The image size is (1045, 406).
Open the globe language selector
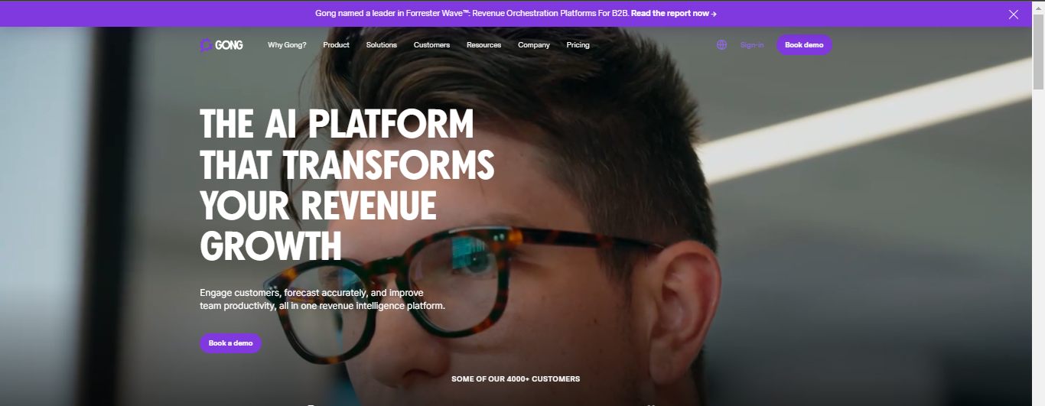[x=721, y=45]
